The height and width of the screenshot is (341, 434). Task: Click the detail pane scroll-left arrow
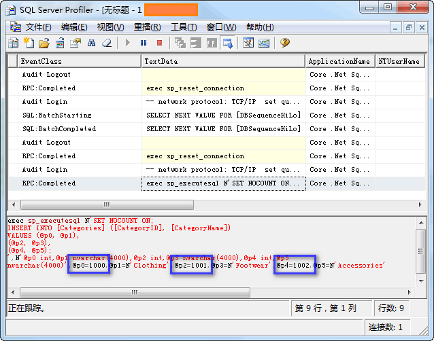pos(13,292)
